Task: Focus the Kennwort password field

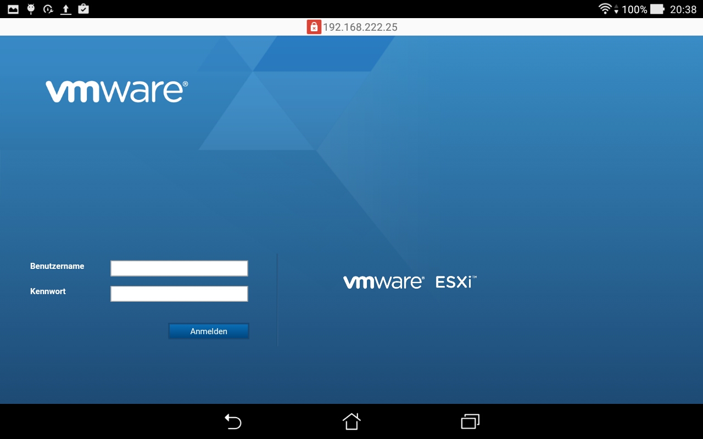Action: tap(179, 294)
